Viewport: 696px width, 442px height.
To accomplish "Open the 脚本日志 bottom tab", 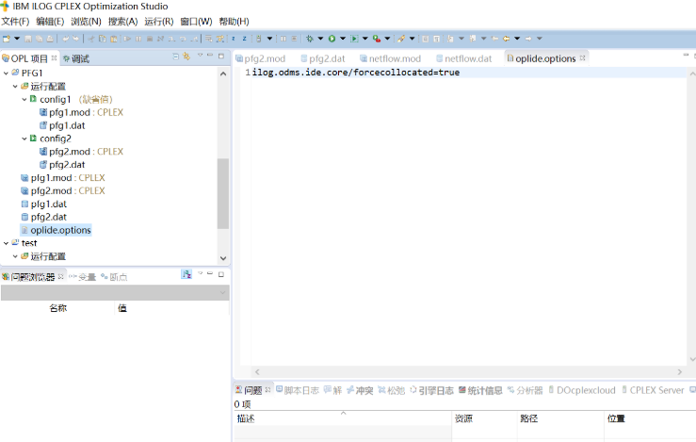I will [x=298, y=390].
